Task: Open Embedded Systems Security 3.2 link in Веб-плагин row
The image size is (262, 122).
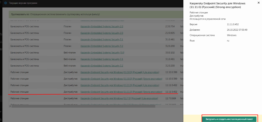Action: (102, 66)
